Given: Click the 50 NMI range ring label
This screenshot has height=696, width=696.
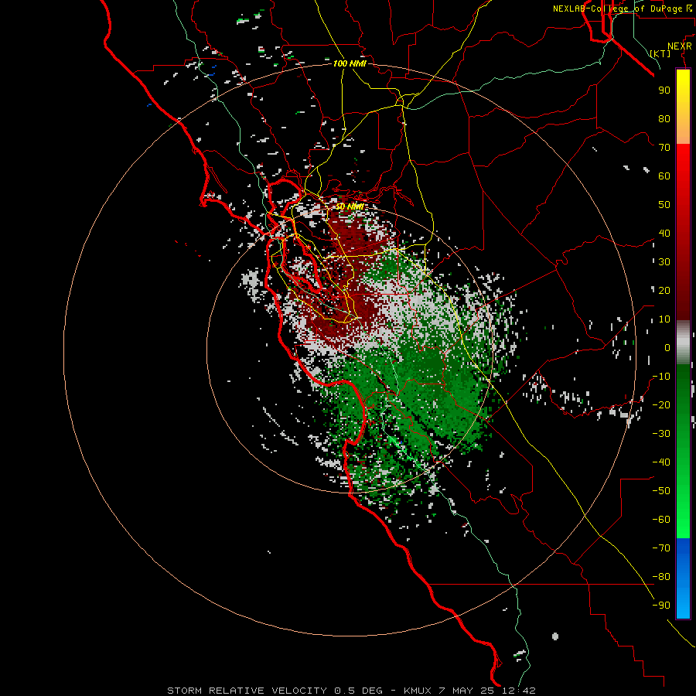Looking at the screenshot, I should click(x=350, y=206).
